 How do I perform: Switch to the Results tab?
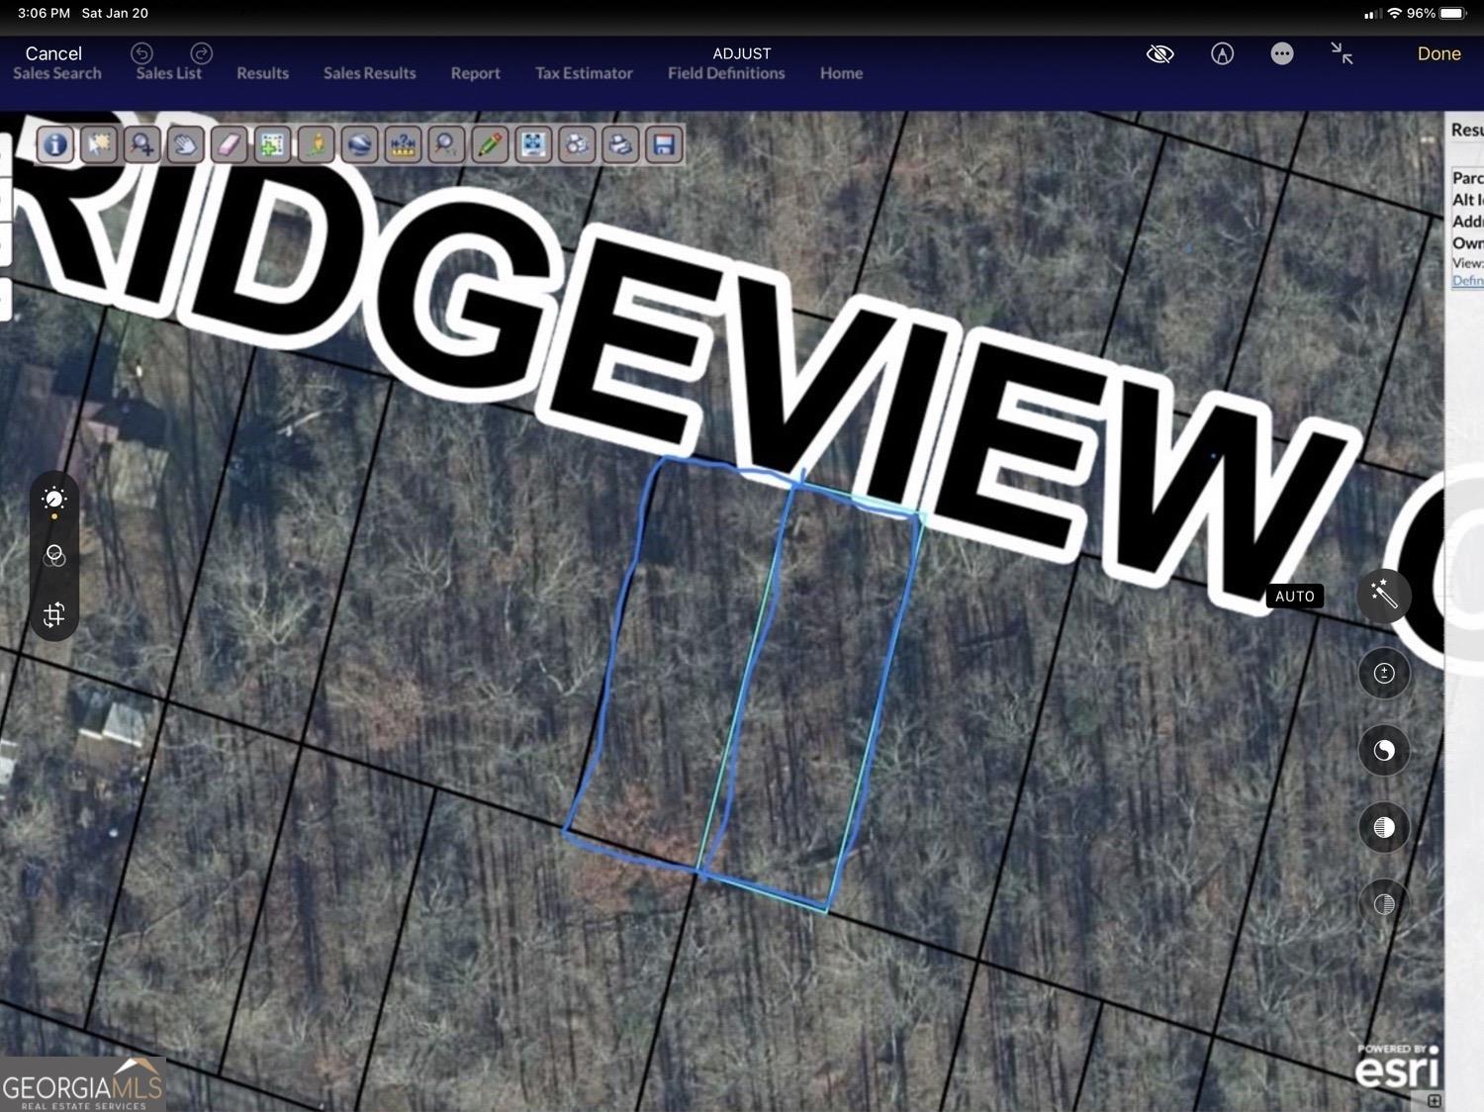262,73
